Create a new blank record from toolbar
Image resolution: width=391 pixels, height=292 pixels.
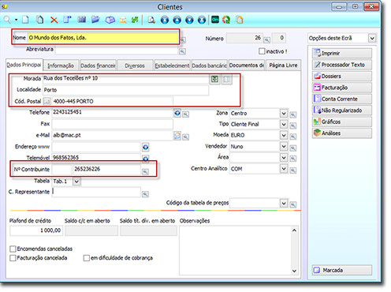pos(25,20)
